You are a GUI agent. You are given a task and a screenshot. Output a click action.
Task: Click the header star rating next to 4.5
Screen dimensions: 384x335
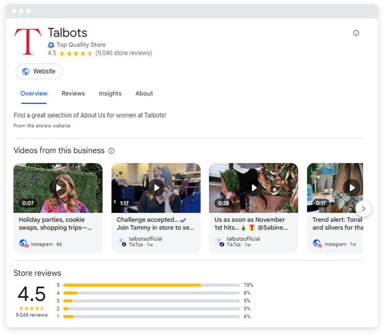[x=75, y=53]
